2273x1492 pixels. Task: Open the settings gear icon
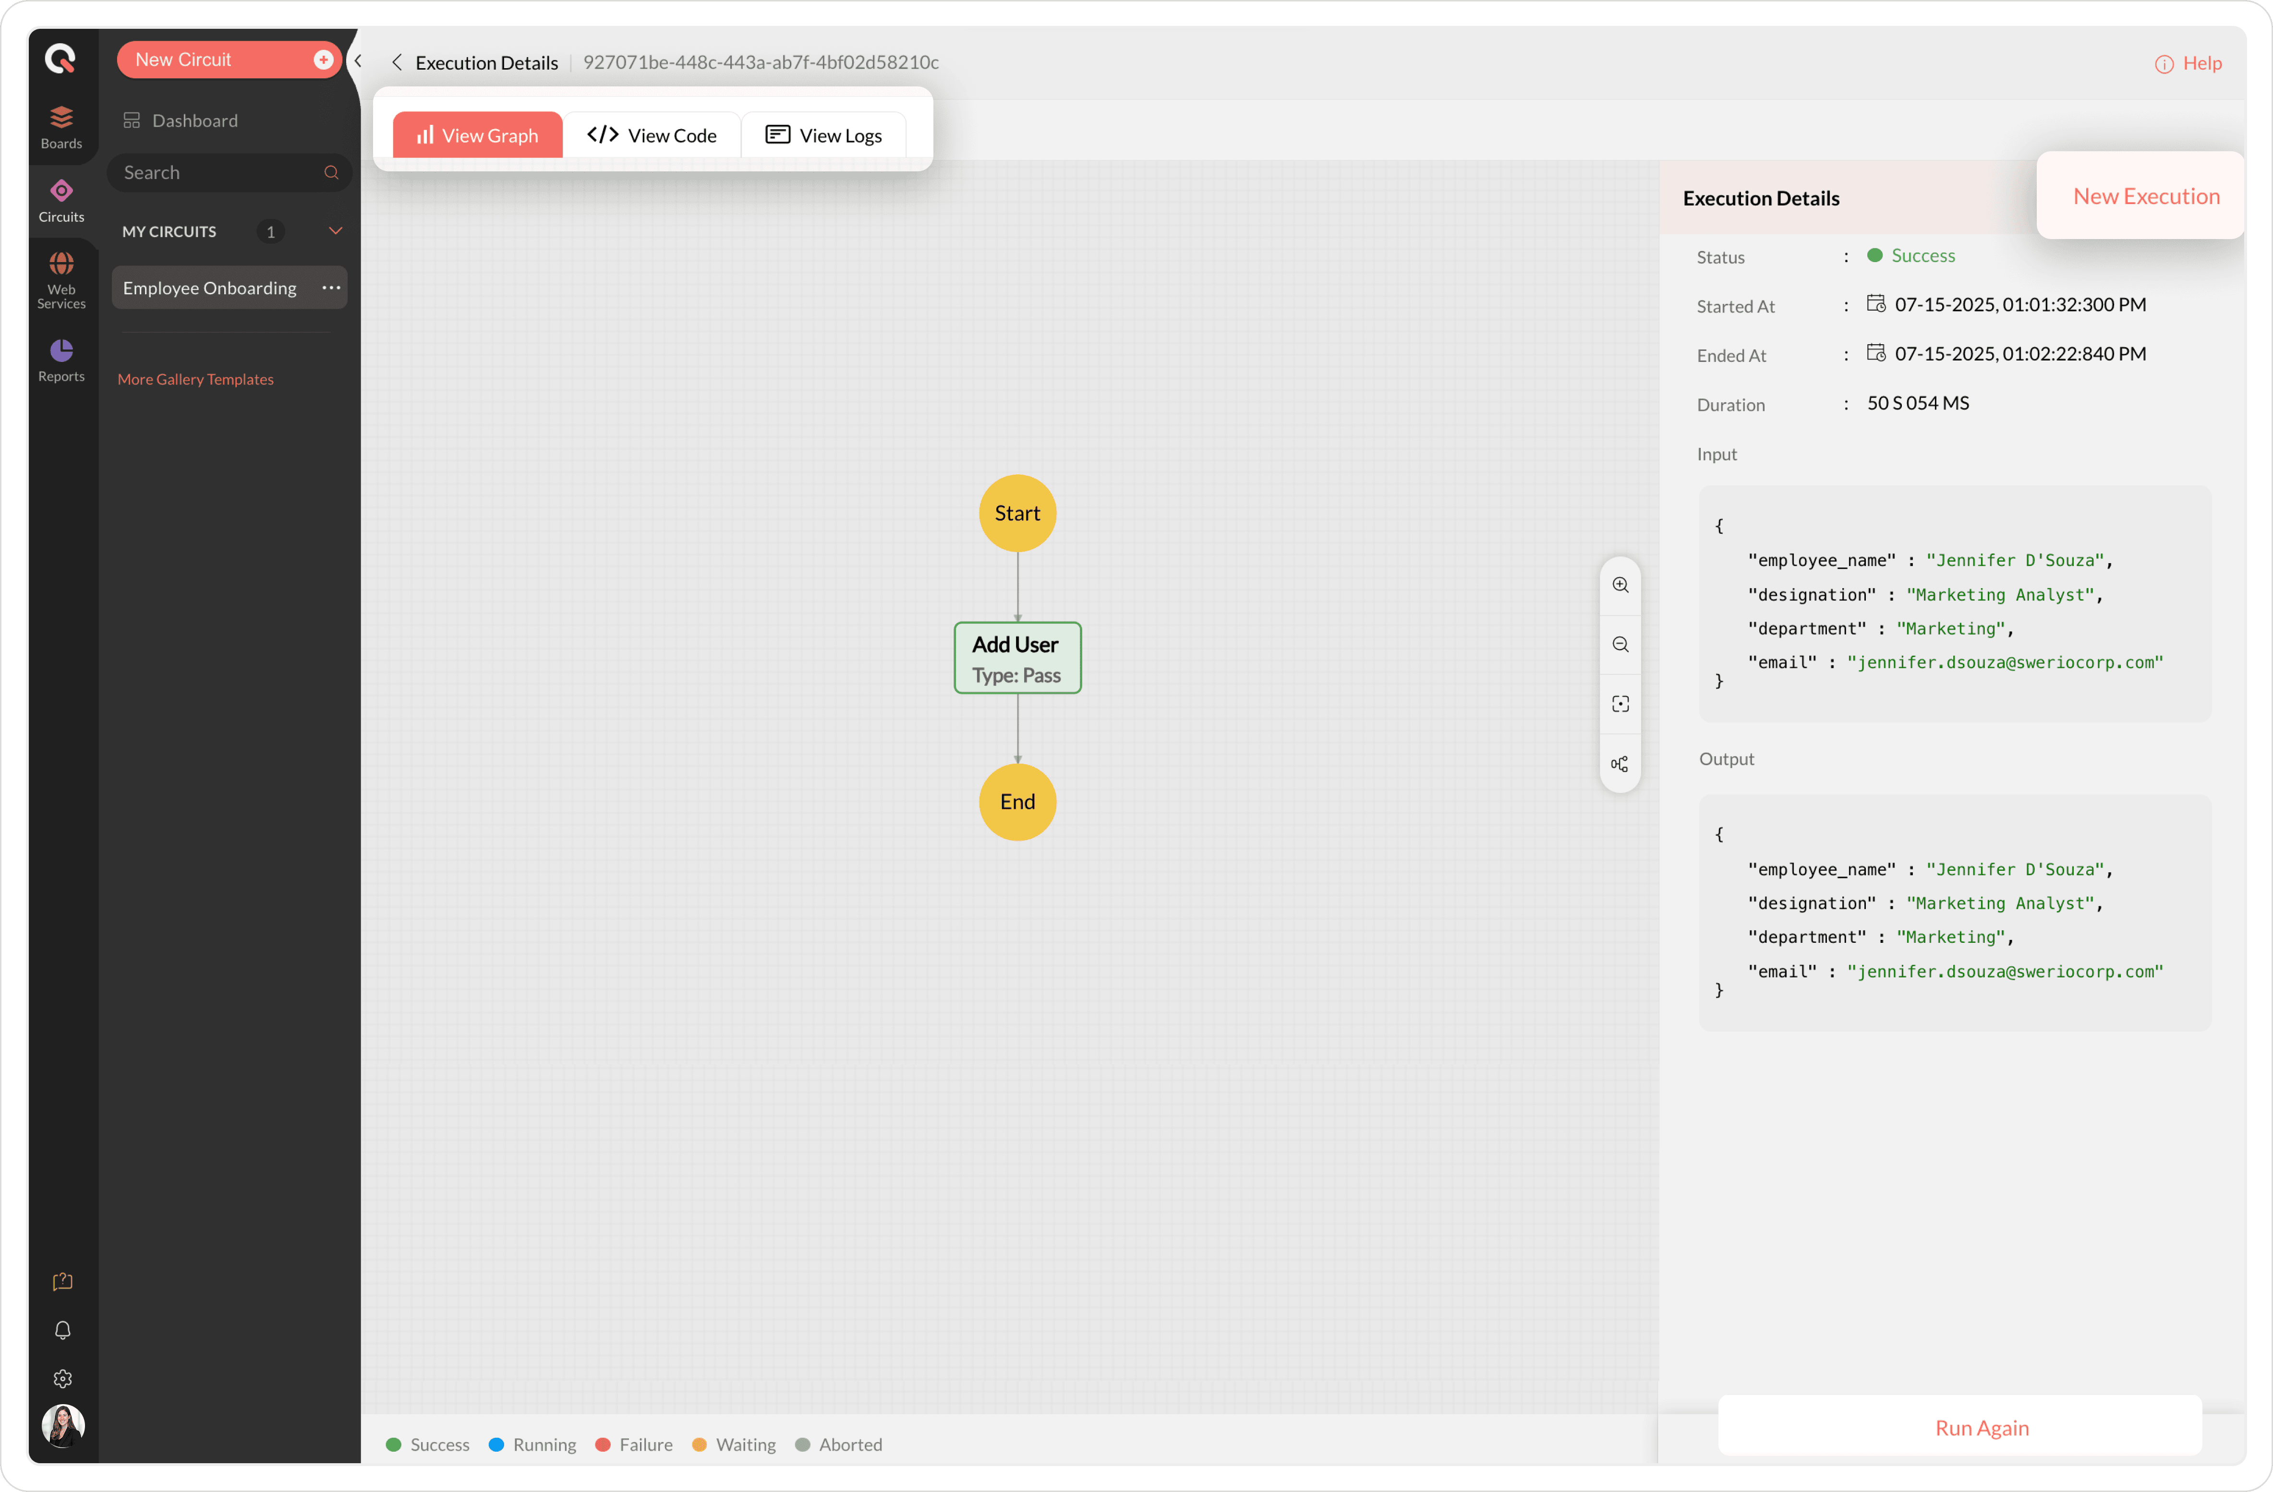tap(62, 1378)
